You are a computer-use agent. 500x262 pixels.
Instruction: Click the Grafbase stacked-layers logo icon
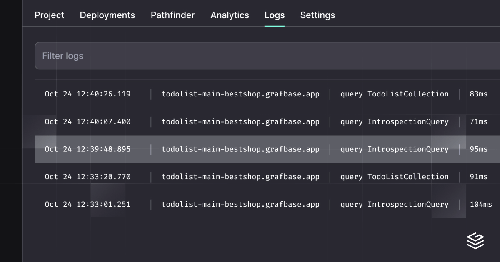coord(475,241)
